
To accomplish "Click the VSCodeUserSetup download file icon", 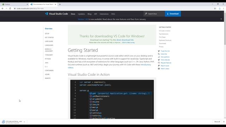I will [3, 122].
